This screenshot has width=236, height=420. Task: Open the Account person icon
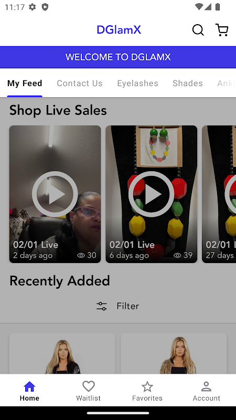(x=206, y=386)
